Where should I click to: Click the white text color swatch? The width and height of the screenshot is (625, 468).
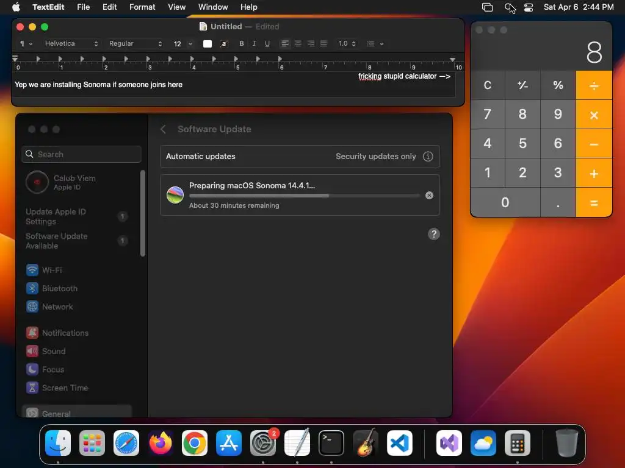tap(208, 44)
